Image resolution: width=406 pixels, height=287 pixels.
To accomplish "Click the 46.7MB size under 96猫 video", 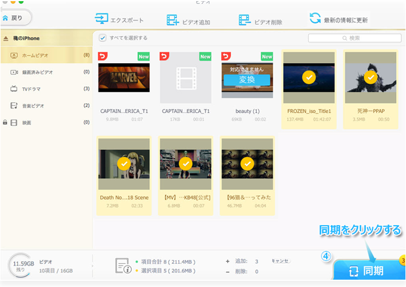I will pyautogui.click(x=234, y=206).
